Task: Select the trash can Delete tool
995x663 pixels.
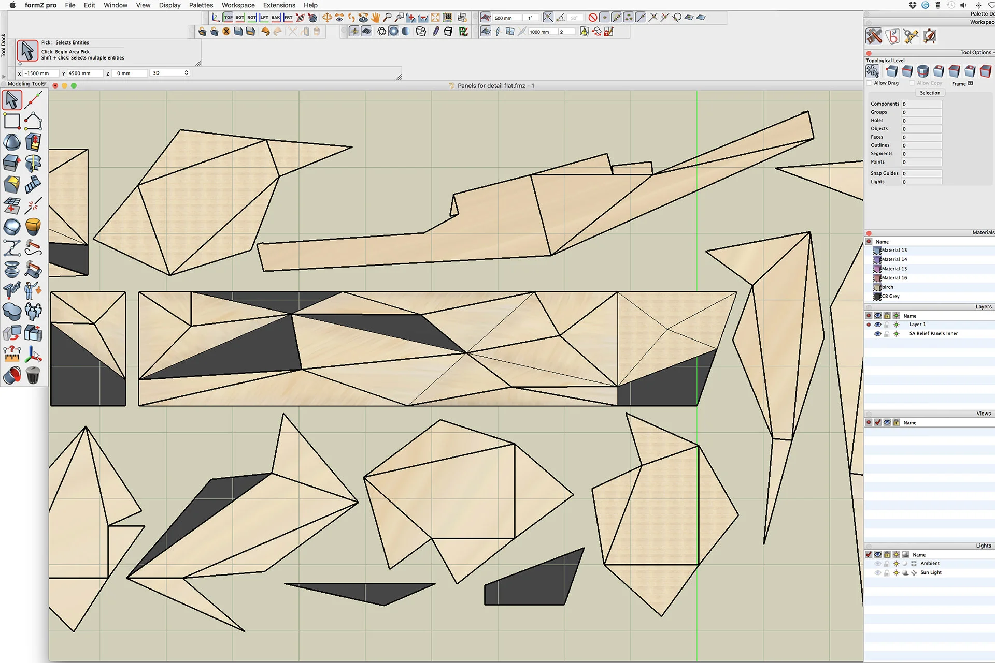Action: (x=33, y=375)
